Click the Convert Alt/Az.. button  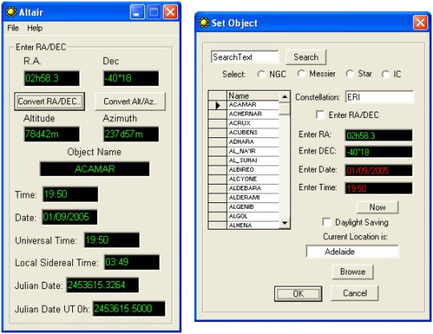(x=131, y=101)
